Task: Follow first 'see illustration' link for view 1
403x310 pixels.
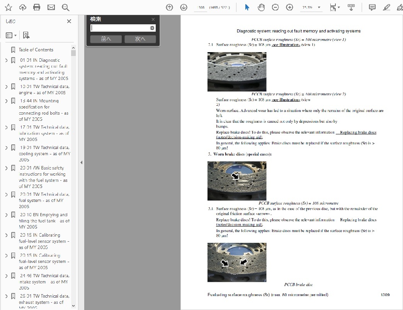Action: [286, 45]
